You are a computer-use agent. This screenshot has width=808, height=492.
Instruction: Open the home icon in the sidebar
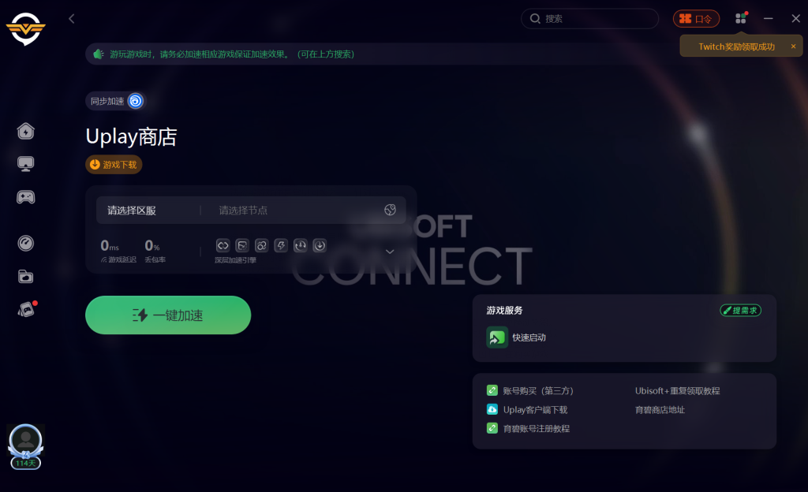26,131
